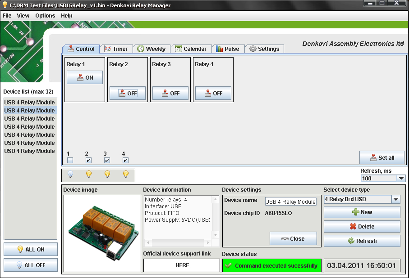Click the Refresh button
The image size is (409, 278).
[362, 241]
